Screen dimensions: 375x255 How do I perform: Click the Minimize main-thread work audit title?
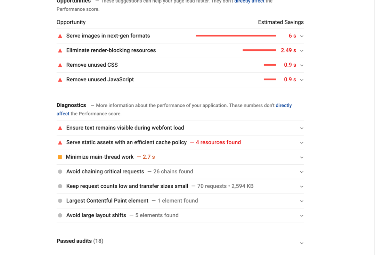tap(100, 157)
